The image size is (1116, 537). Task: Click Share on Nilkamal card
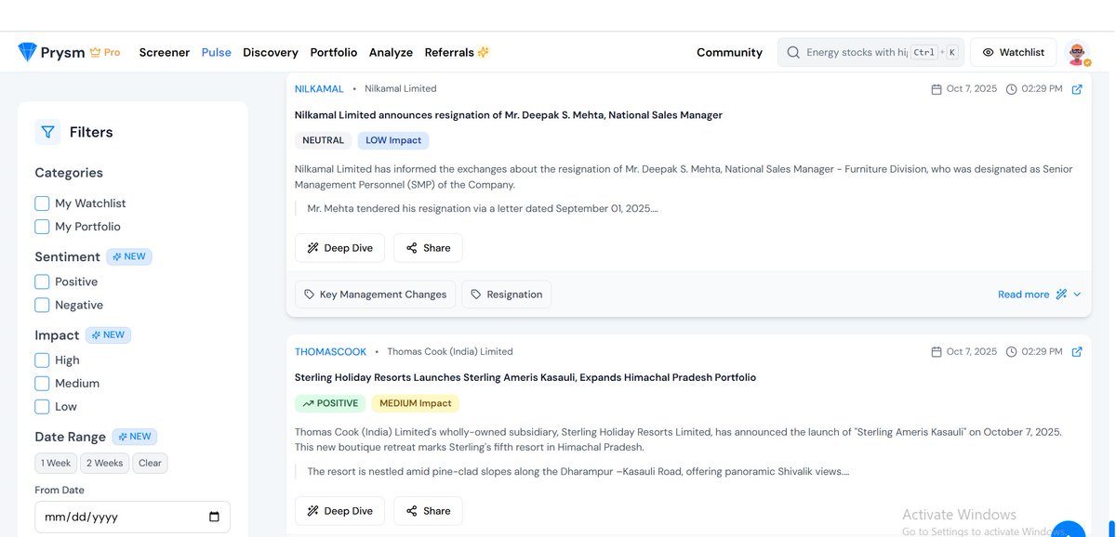[x=428, y=248]
